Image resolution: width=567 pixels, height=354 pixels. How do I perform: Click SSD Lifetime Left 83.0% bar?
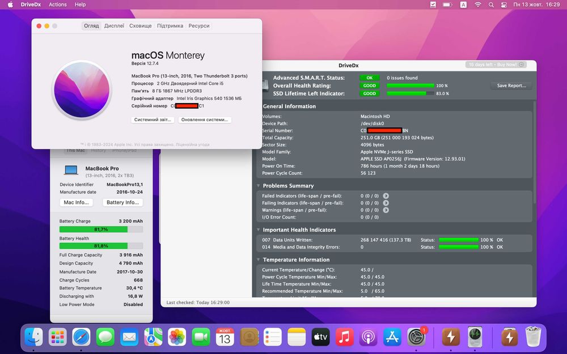click(x=410, y=93)
